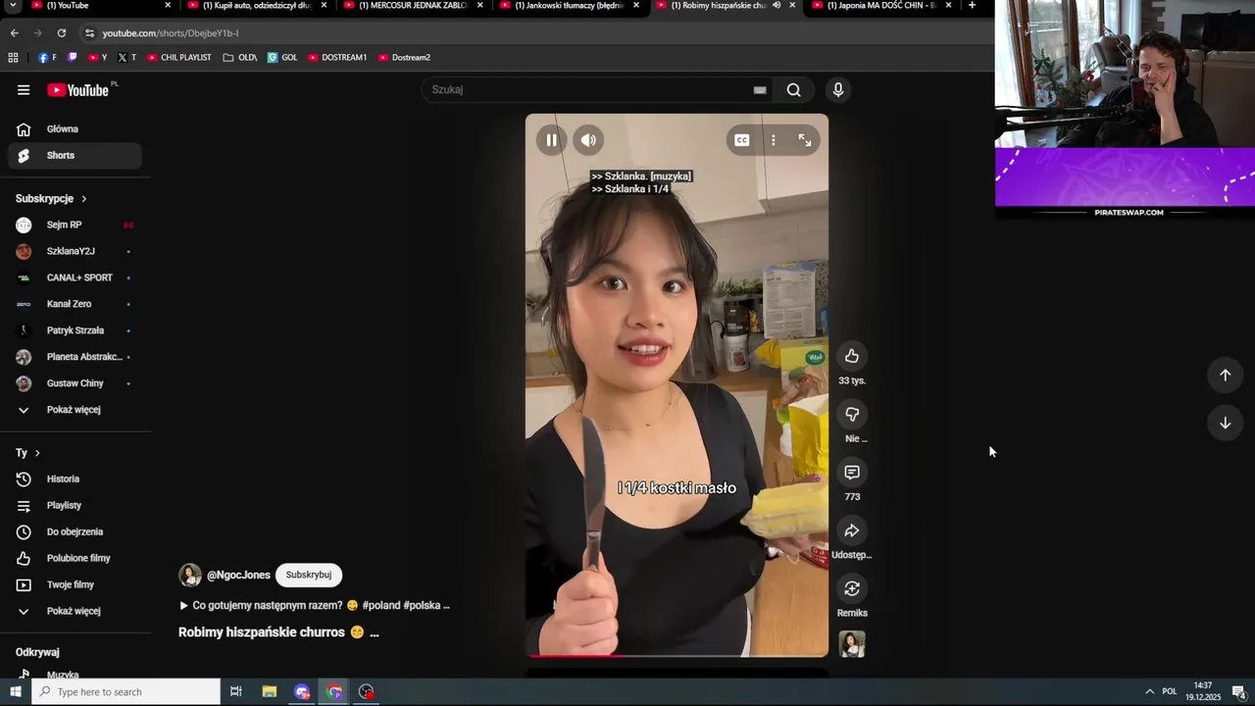Expand Pokaż więcej under subscriptions
This screenshot has width=1255, height=706.
pyautogui.click(x=75, y=410)
